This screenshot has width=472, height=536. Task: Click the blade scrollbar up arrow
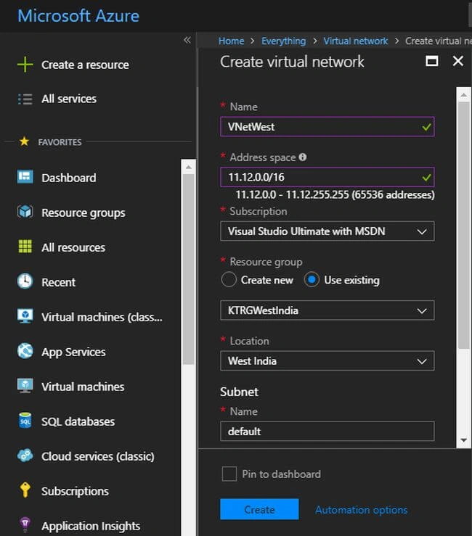(464, 95)
